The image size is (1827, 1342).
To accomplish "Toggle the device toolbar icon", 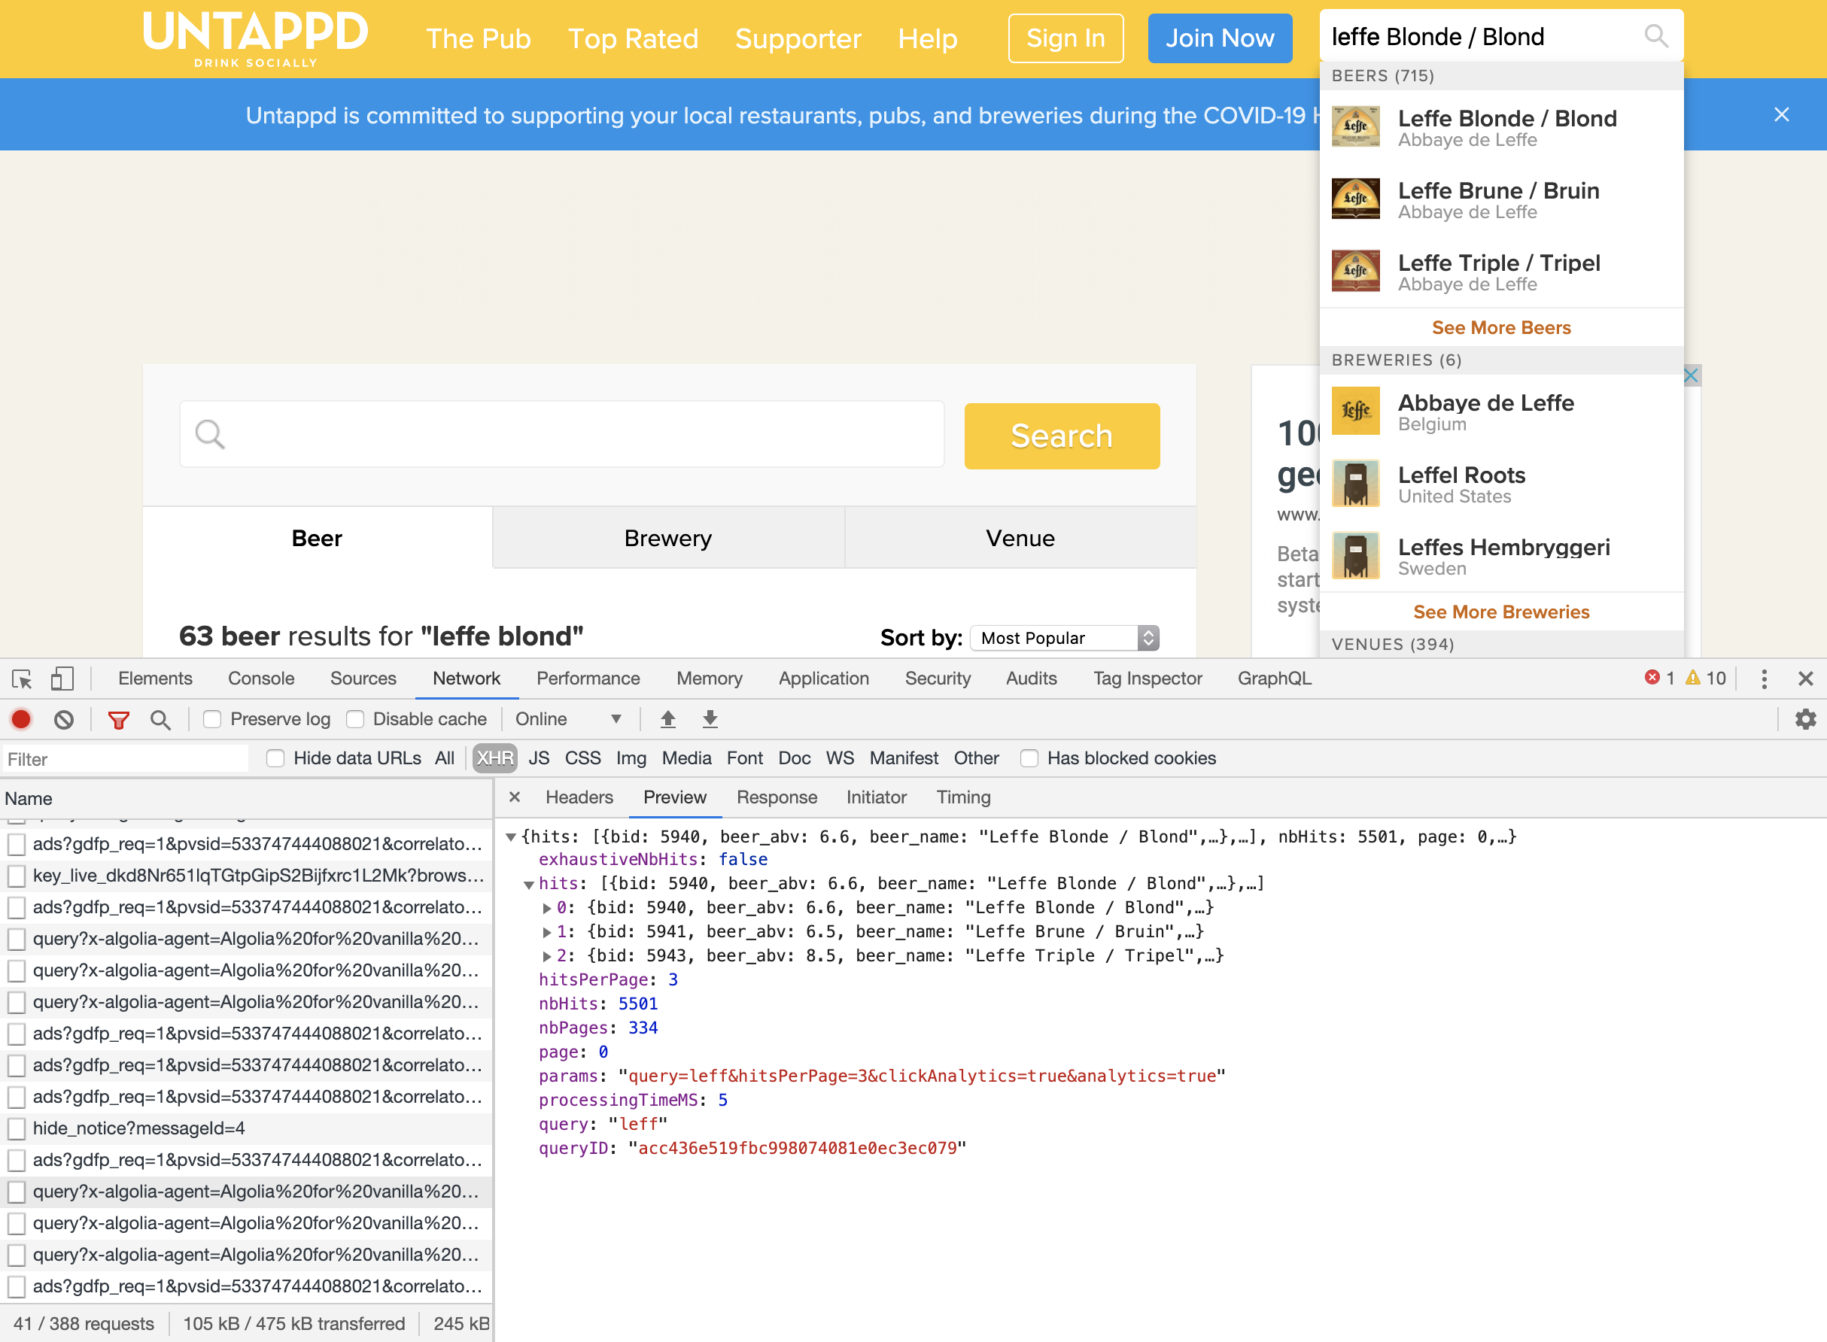I will [x=62, y=679].
